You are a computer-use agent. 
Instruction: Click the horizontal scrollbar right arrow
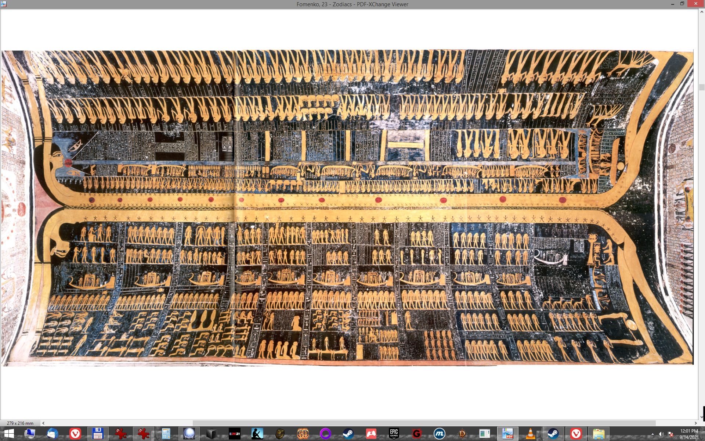[x=695, y=423]
